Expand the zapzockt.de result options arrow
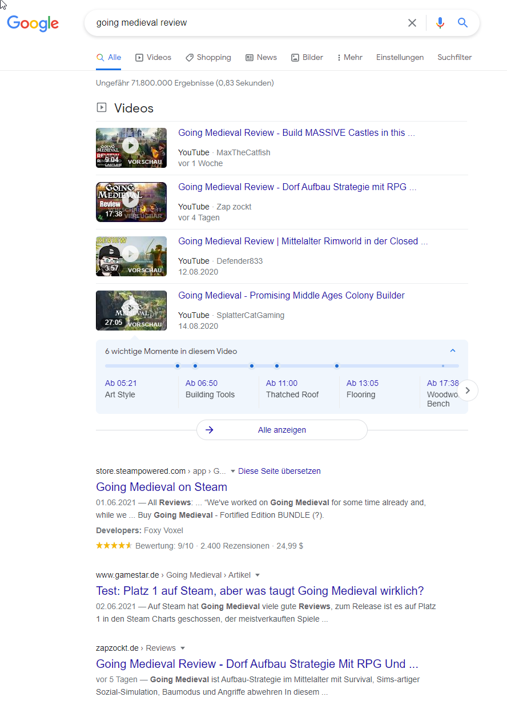The width and height of the screenshot is (507, 705). 183,648
